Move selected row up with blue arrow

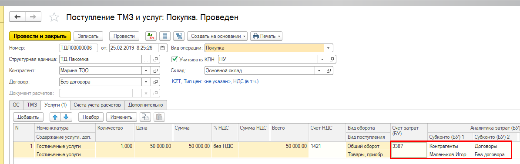(x=55, y=117)
